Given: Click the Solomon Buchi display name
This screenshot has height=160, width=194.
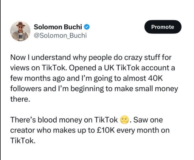Looking at the screenshot, I should pyautogui.click(x=58, y=27).
